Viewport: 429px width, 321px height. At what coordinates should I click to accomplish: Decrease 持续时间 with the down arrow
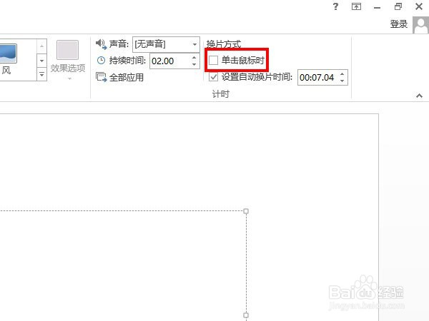coord(194,65)
